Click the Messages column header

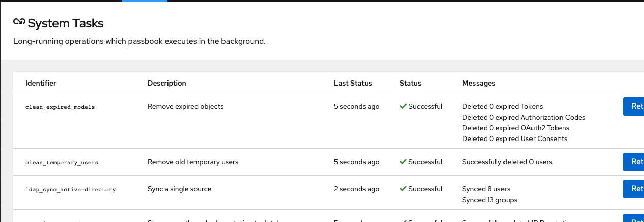coord(479,83)
